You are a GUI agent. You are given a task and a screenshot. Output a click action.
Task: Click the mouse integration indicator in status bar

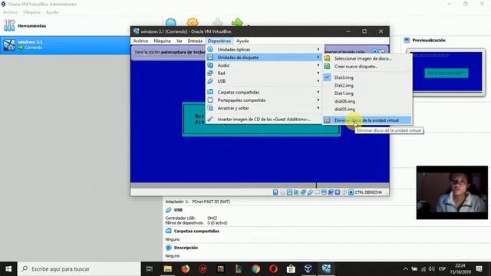(x=344, y=192)
